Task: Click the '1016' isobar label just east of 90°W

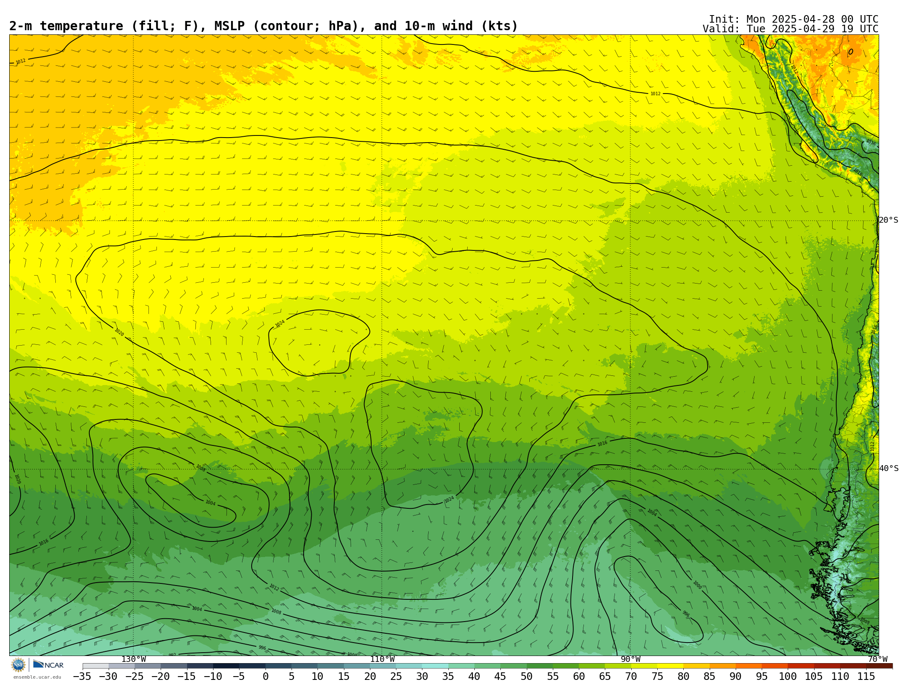Action: (602, 443)
